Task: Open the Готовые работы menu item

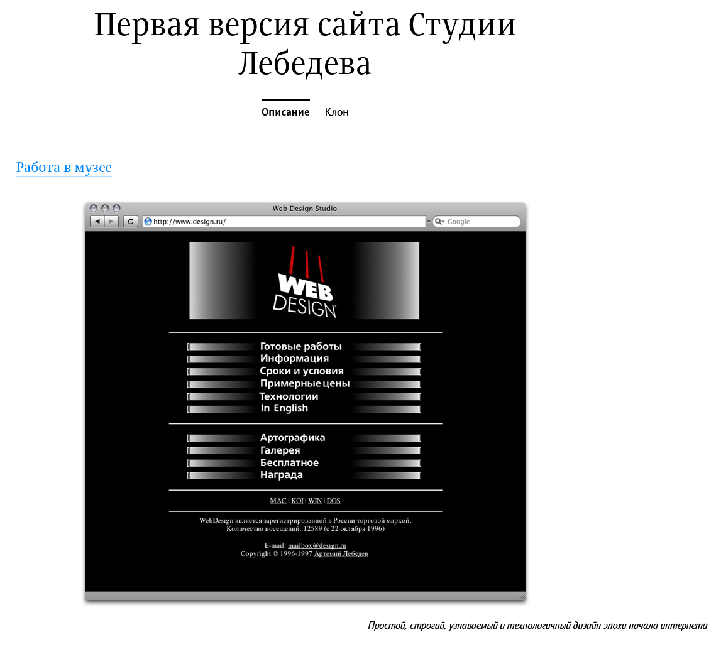Action: click(x=301, y=346)
